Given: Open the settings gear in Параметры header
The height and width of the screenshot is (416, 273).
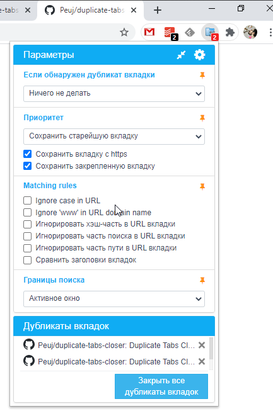Looking at the screenshot, I should (199, 55).
